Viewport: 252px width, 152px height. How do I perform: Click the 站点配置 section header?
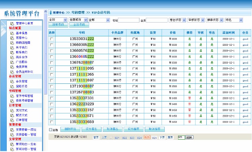15,28
